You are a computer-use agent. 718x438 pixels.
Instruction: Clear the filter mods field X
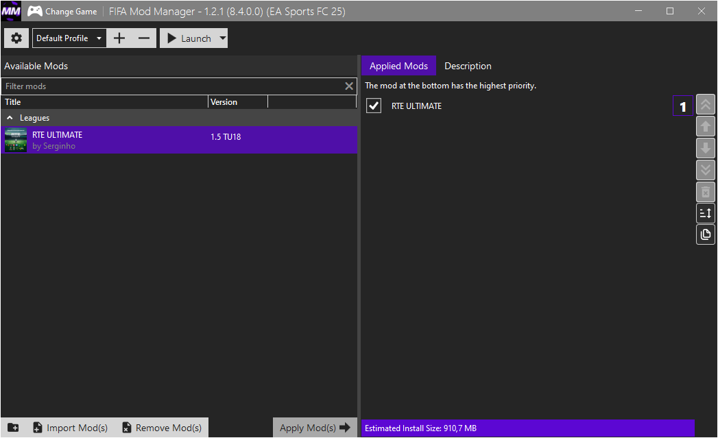[x=349, y=86]
